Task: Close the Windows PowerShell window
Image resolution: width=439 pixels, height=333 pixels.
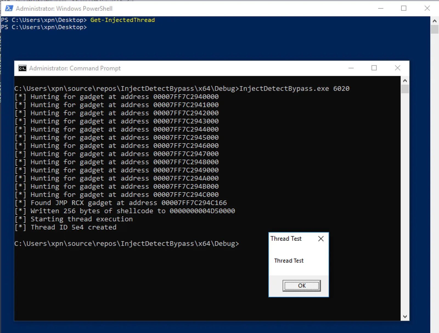Action: (x=427, y=8)
